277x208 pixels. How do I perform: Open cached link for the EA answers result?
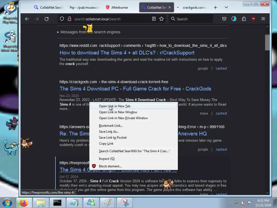coord(221,149)
